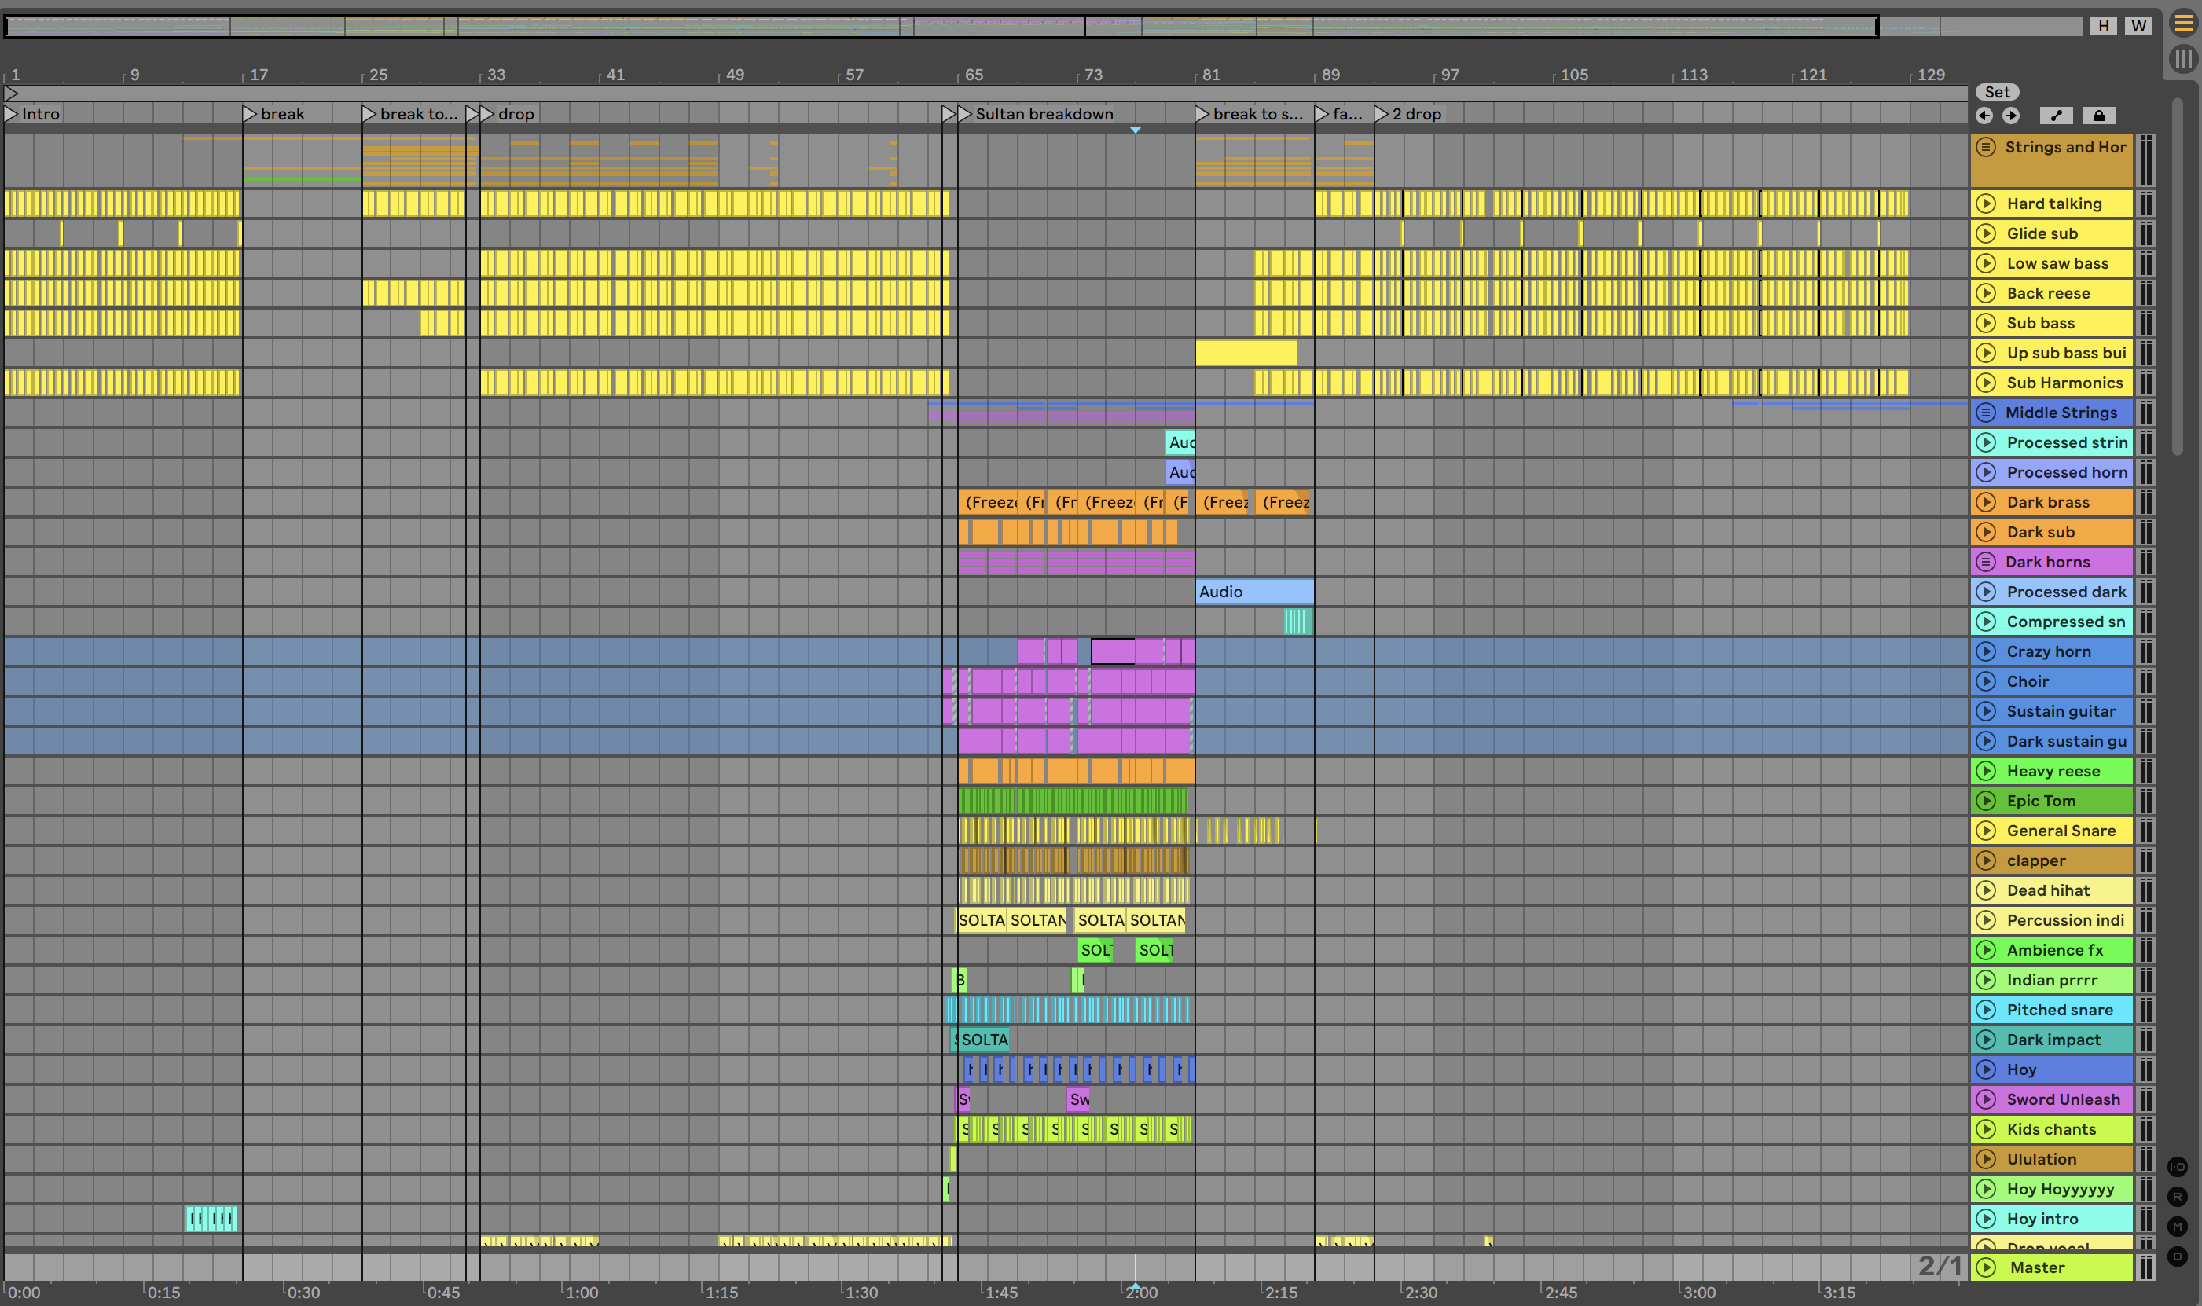This screenshot has width=2202, height=1306.
Task: Switch to Arrangement view using the horizontal lines icon
Action: coord(2182,24)
